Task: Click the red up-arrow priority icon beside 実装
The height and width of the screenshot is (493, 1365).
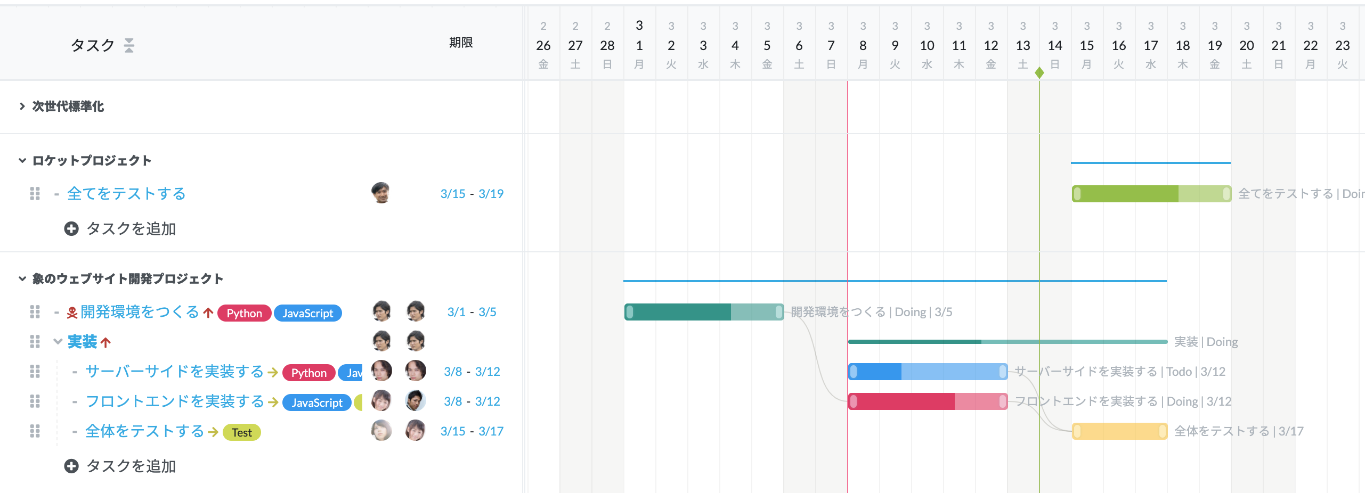Action: click(x=105, y=342)
